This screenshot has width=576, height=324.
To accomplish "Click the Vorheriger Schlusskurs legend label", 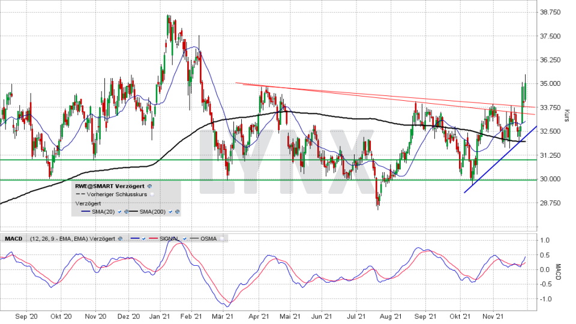I will click(x=117, y=194).
